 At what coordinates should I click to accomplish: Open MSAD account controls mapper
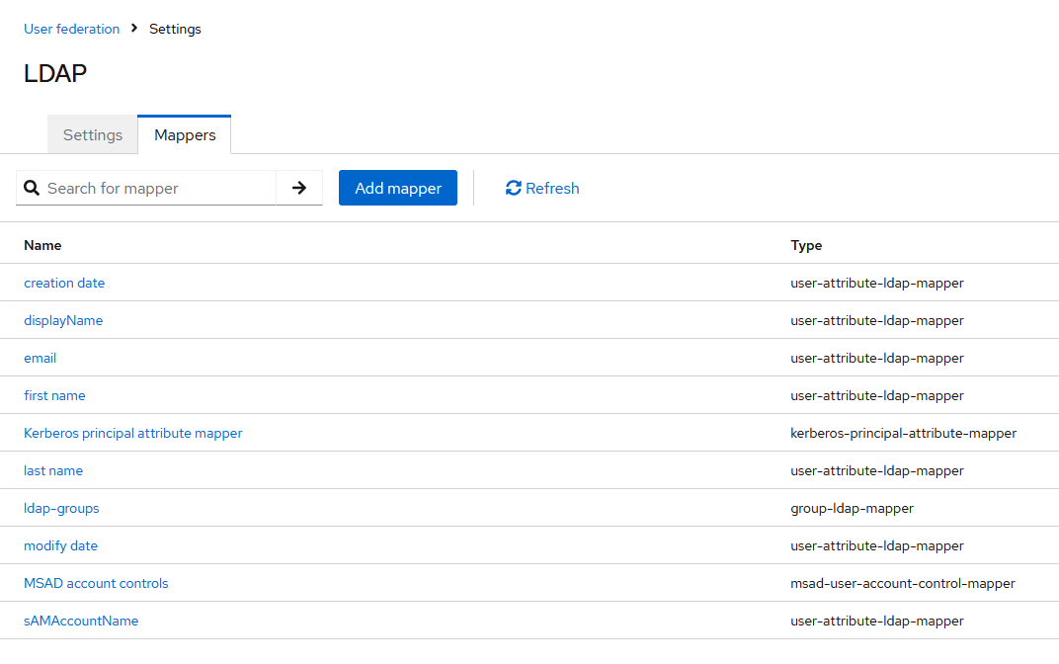[x=96, y=583]
